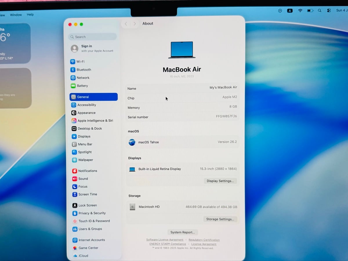Click the play icon in menu bar
Screen dimensions: 348x261
pyautogui.click(x=280, y=11)
